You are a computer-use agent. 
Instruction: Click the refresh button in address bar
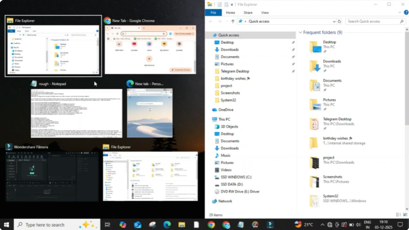tap(340, 22)
